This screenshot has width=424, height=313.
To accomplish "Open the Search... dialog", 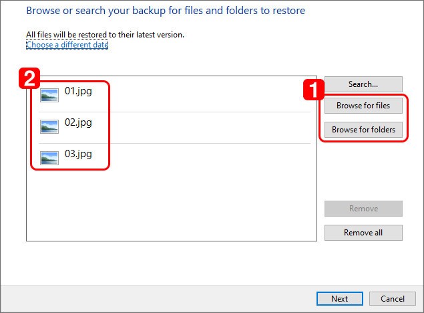I will point(363,84).
